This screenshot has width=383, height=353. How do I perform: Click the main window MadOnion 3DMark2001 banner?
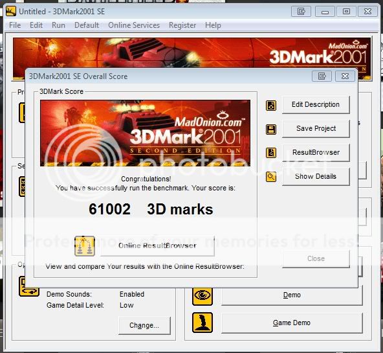pos(192,53)
